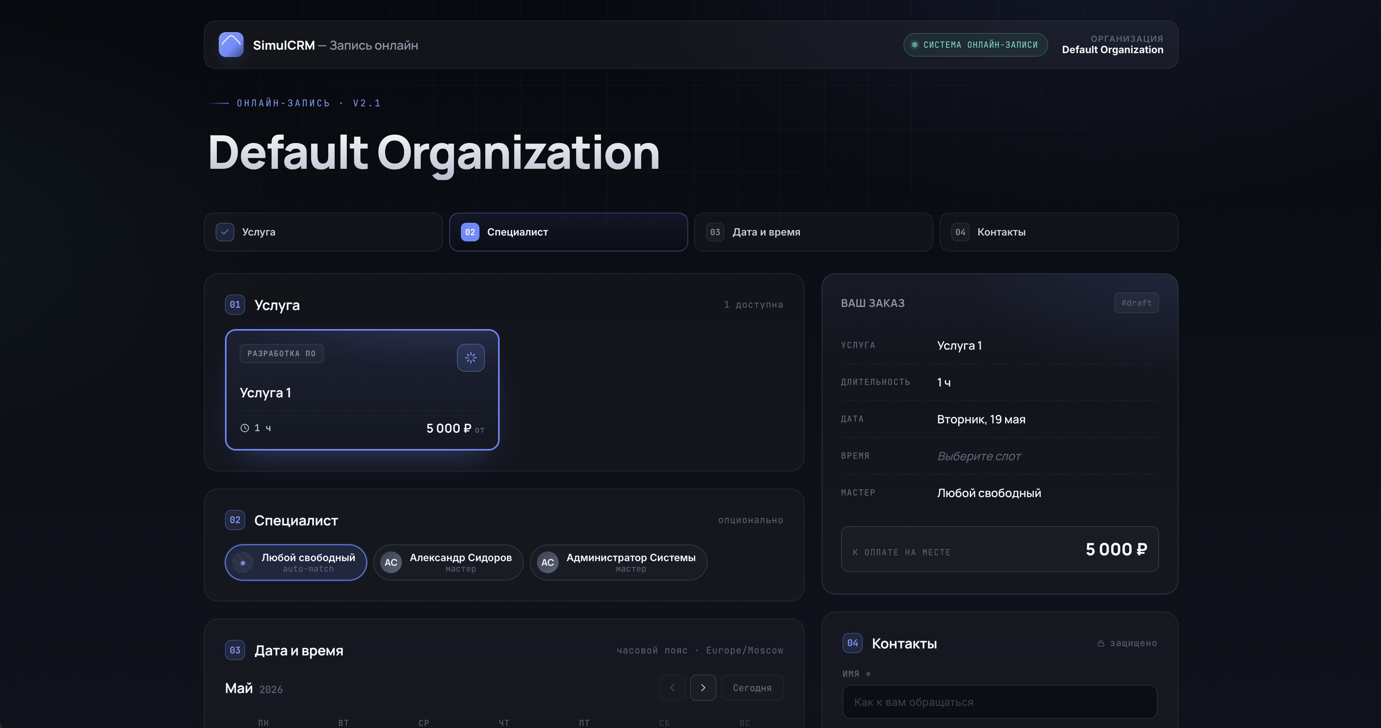Choose specialist Администратор Системы
The width and height of the screenshot is (1381, 728).
point(619,562)
